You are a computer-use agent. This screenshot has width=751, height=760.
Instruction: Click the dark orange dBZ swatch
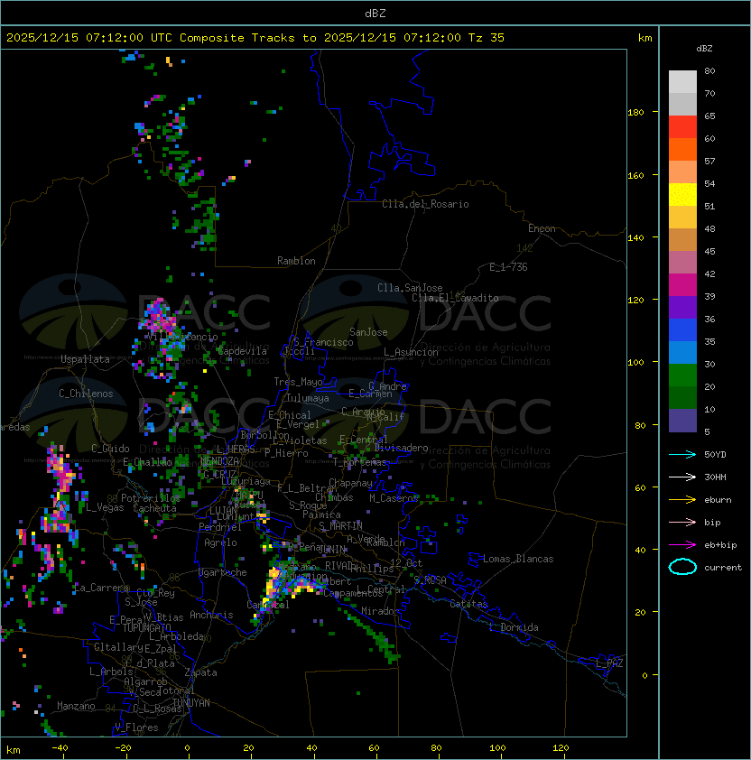pyautogui.click(x=682, y=149)
